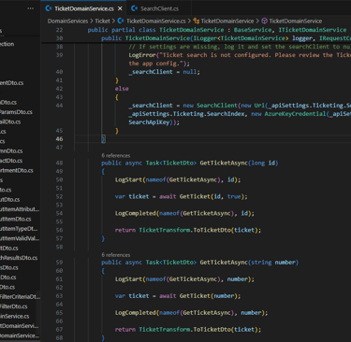Open the FilterDto.cs file in explorer

tap(14, 306)
